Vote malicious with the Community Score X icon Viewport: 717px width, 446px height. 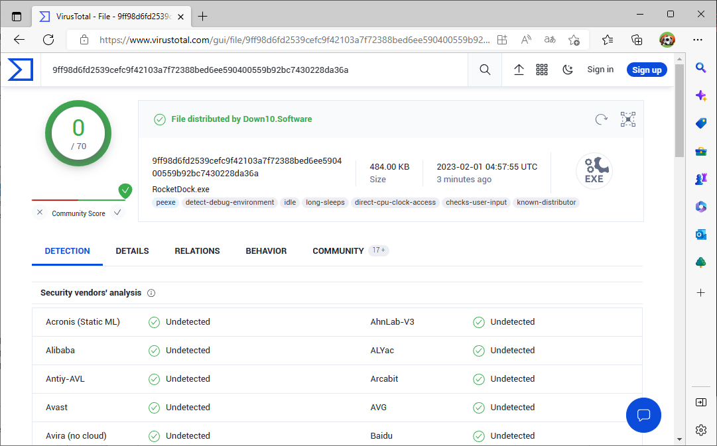pos(40,213)
